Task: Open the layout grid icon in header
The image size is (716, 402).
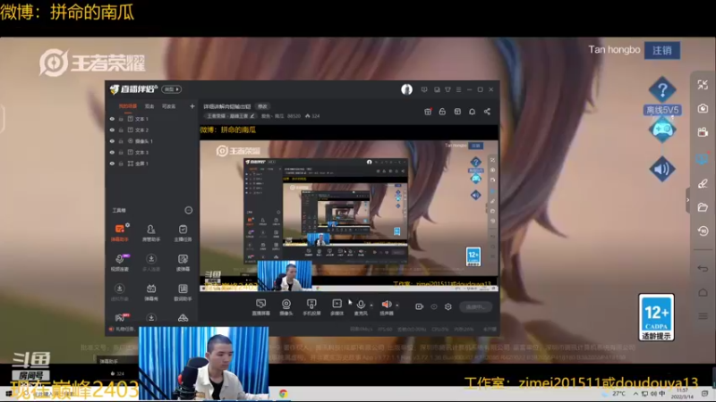Action: pyautogui.click(x=457, y=111)
